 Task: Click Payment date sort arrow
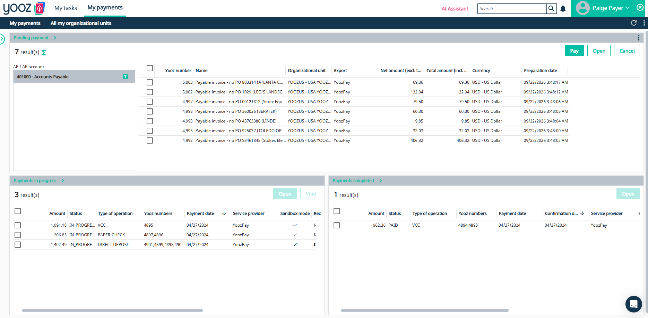[x=224, y=213]
